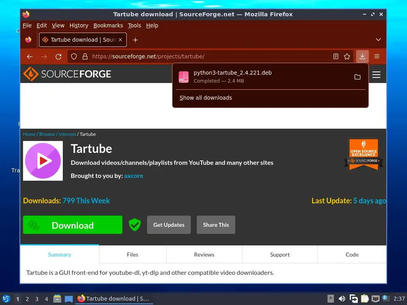This screenshot has width=407, height=305.
Task: Click the Firefox View pinned icon
Action: [28, 40]
